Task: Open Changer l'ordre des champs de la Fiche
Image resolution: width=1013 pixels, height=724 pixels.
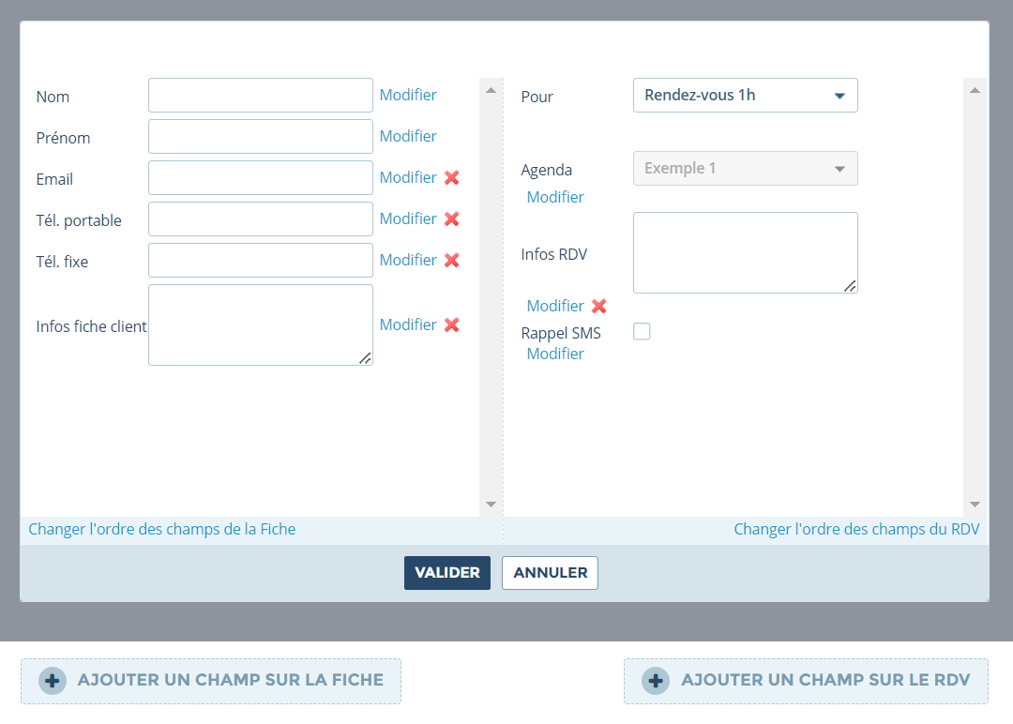Action: 161,530
